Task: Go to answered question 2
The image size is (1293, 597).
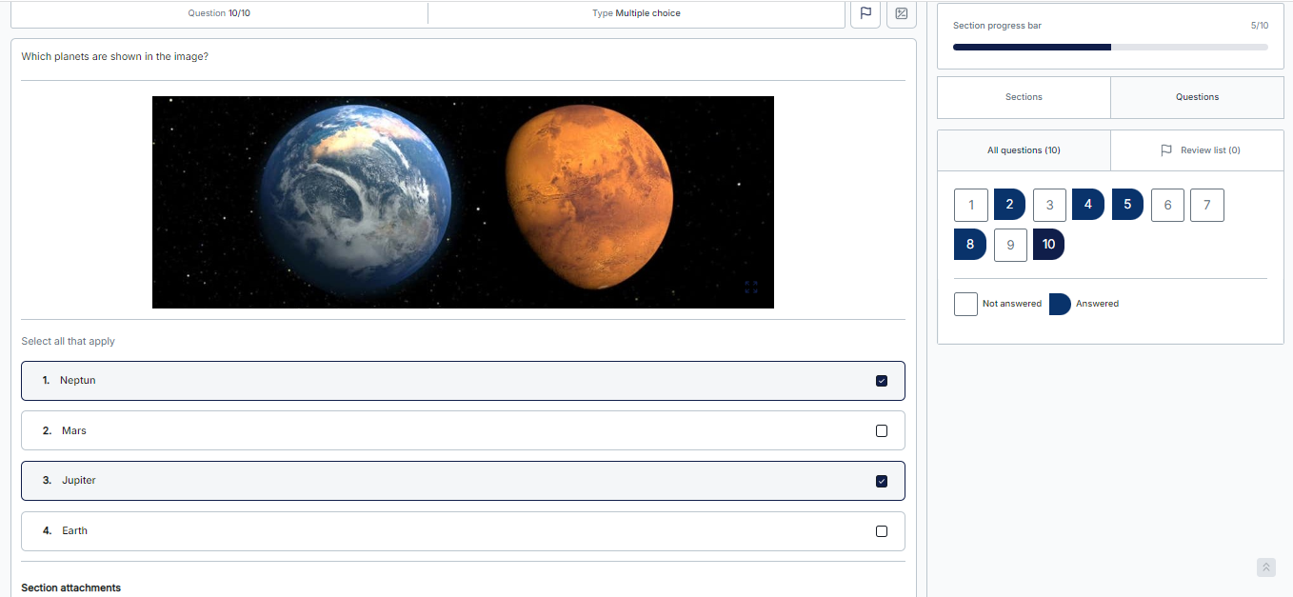Action: click(x=1009, y=205)
